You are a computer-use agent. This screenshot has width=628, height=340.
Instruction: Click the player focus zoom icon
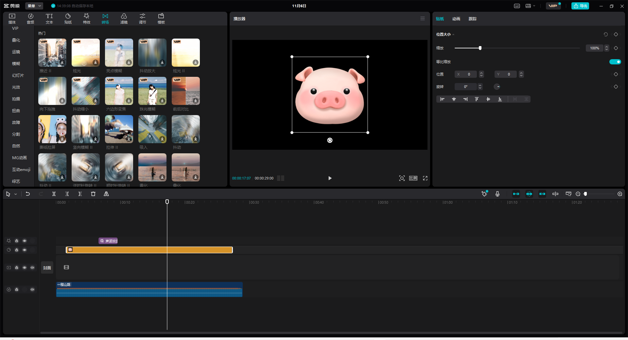point(402,178)
